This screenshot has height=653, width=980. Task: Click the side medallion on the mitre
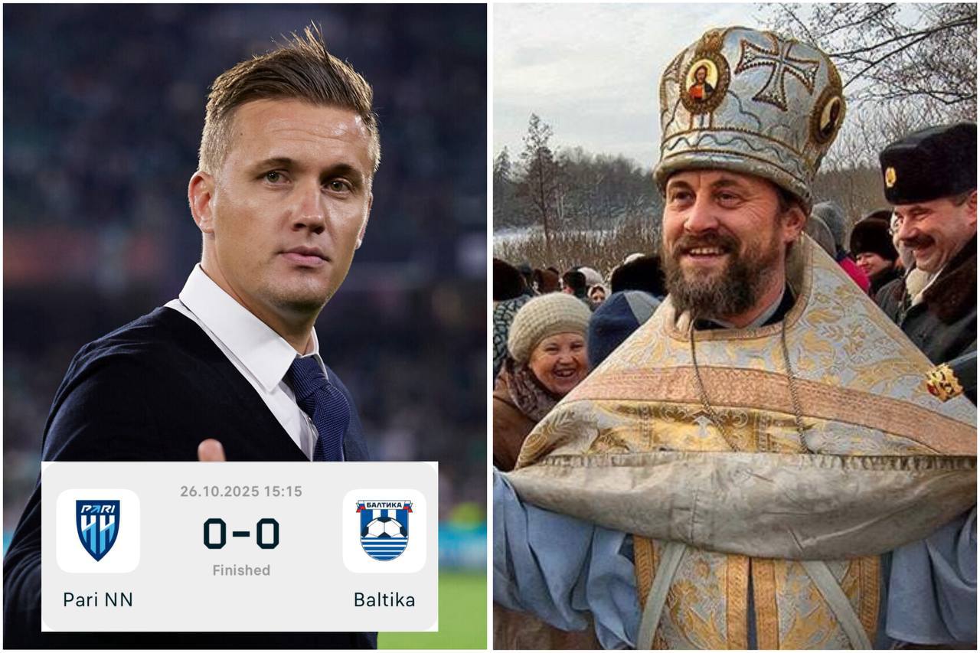tap(828, 115)
